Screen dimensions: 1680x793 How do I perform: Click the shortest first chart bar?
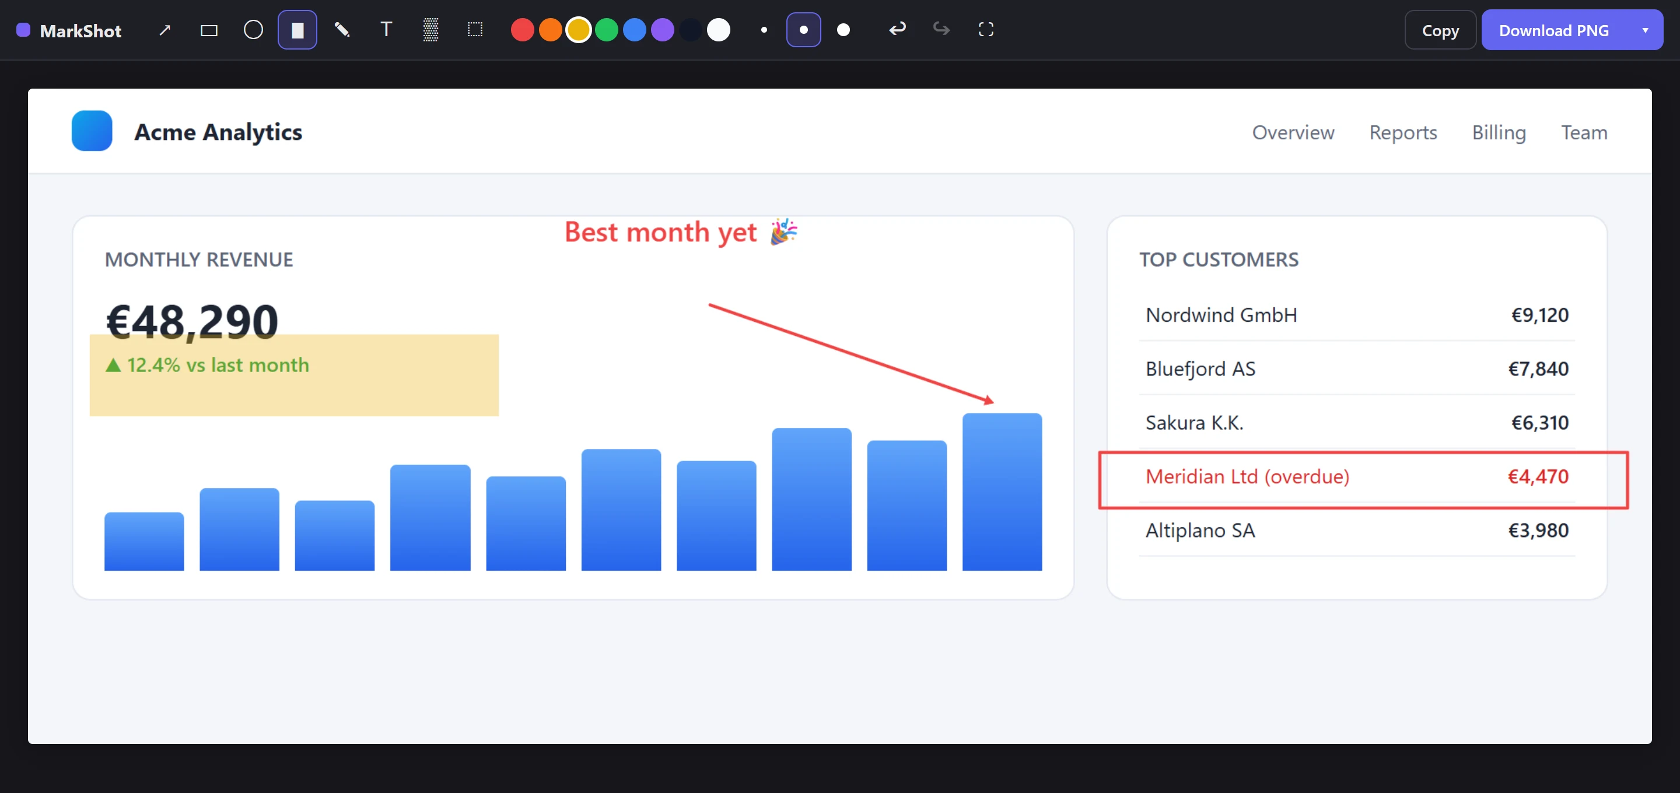(144, 542)
